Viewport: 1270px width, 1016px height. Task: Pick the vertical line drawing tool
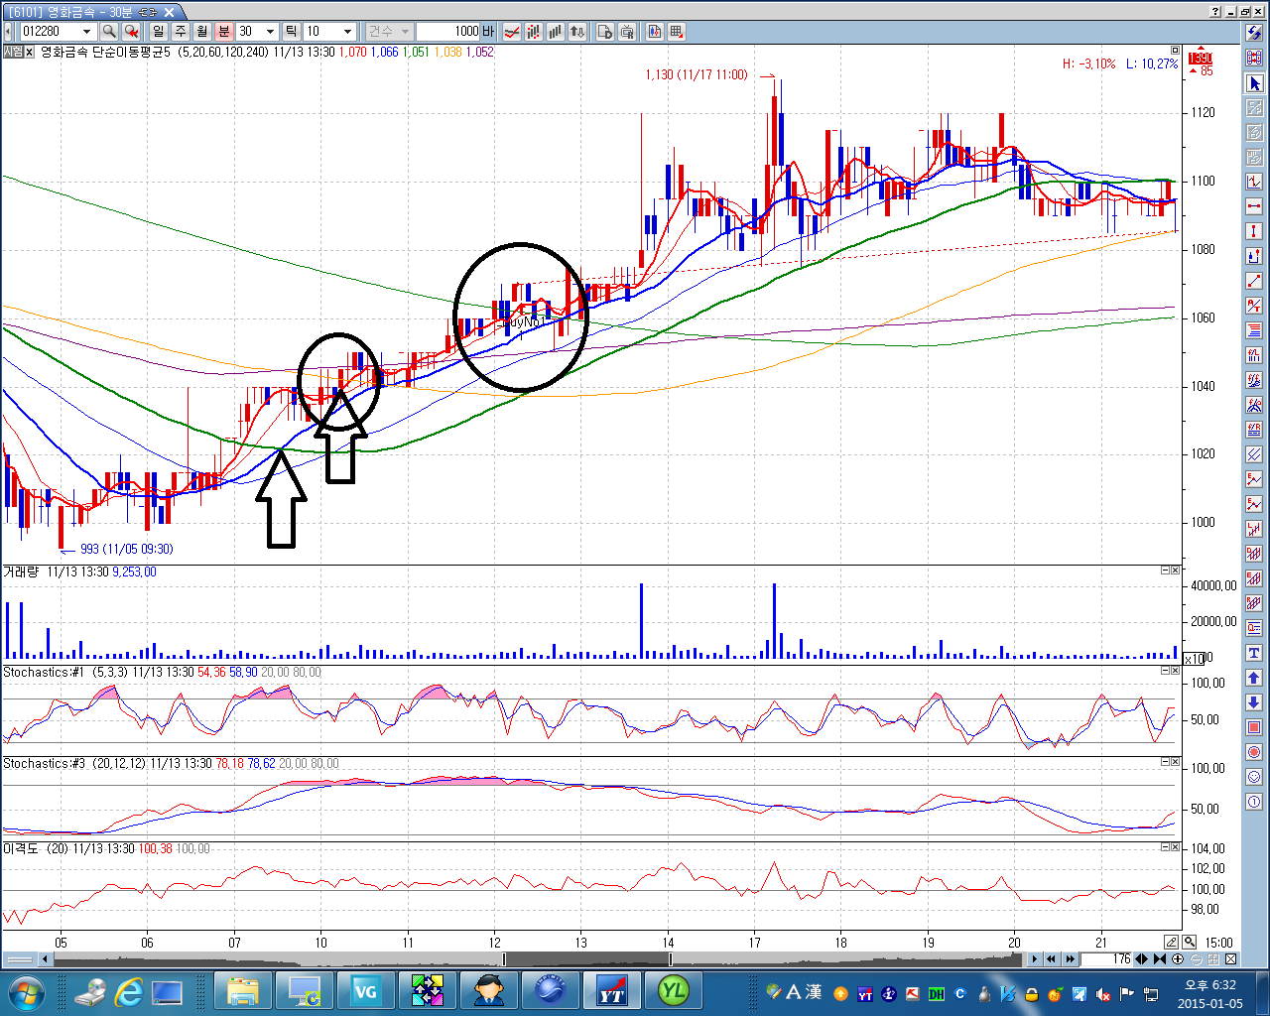1254,231
